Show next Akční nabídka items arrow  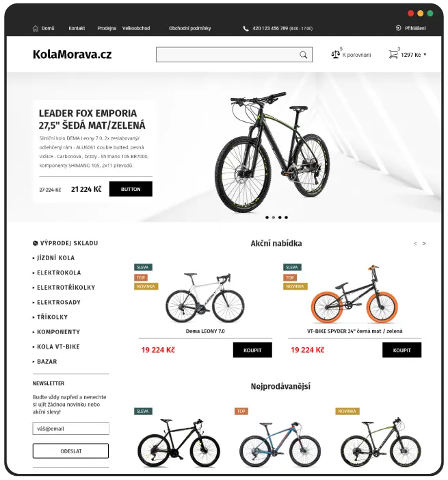[x=424, y=243]
